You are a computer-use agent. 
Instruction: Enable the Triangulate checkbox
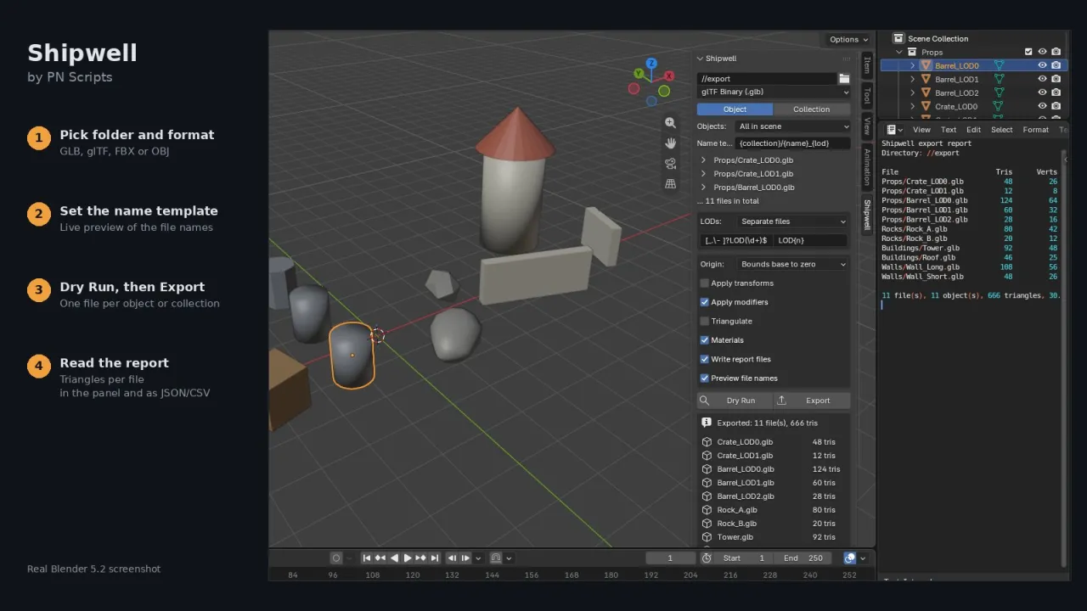(704, 321)
